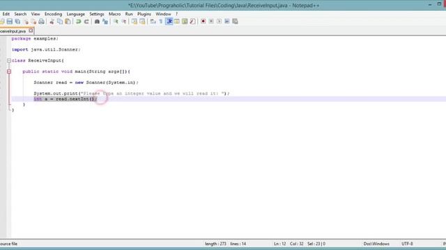Click 'Sel : 23 | 0' in status bar
The width and height of the screenshot is (446, 250).
tap(316, 244)
